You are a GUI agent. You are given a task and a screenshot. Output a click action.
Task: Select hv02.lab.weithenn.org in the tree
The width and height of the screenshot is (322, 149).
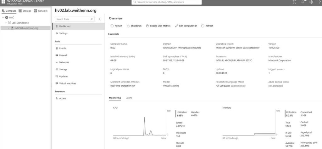coord(25,28)
